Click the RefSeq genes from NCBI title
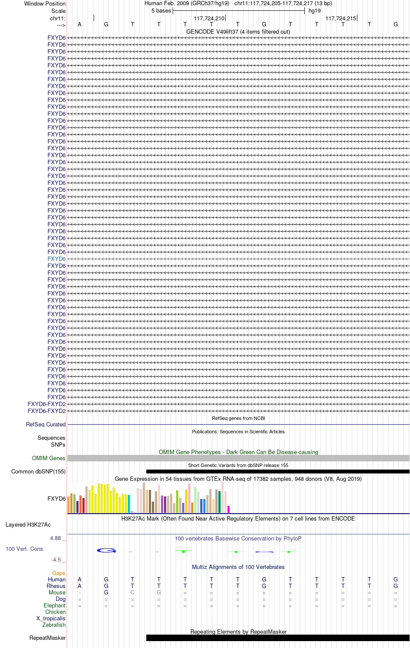This screenshot has height=648, width=410. 238,418
